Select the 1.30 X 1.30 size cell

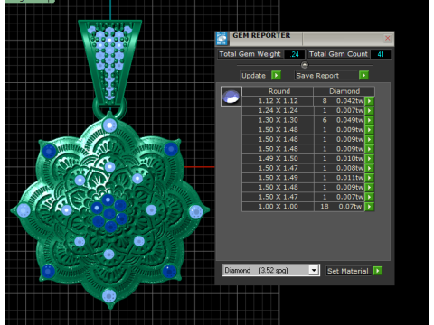pos(278,120)
